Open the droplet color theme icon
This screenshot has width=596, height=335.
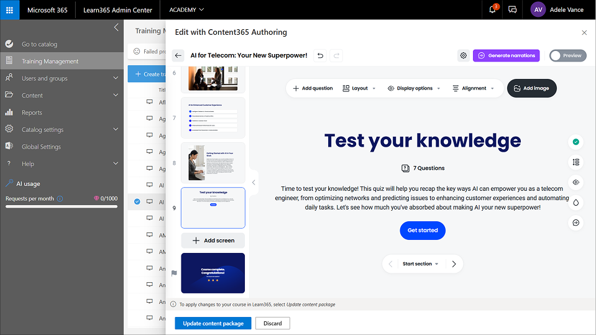(x=575, y=202)
